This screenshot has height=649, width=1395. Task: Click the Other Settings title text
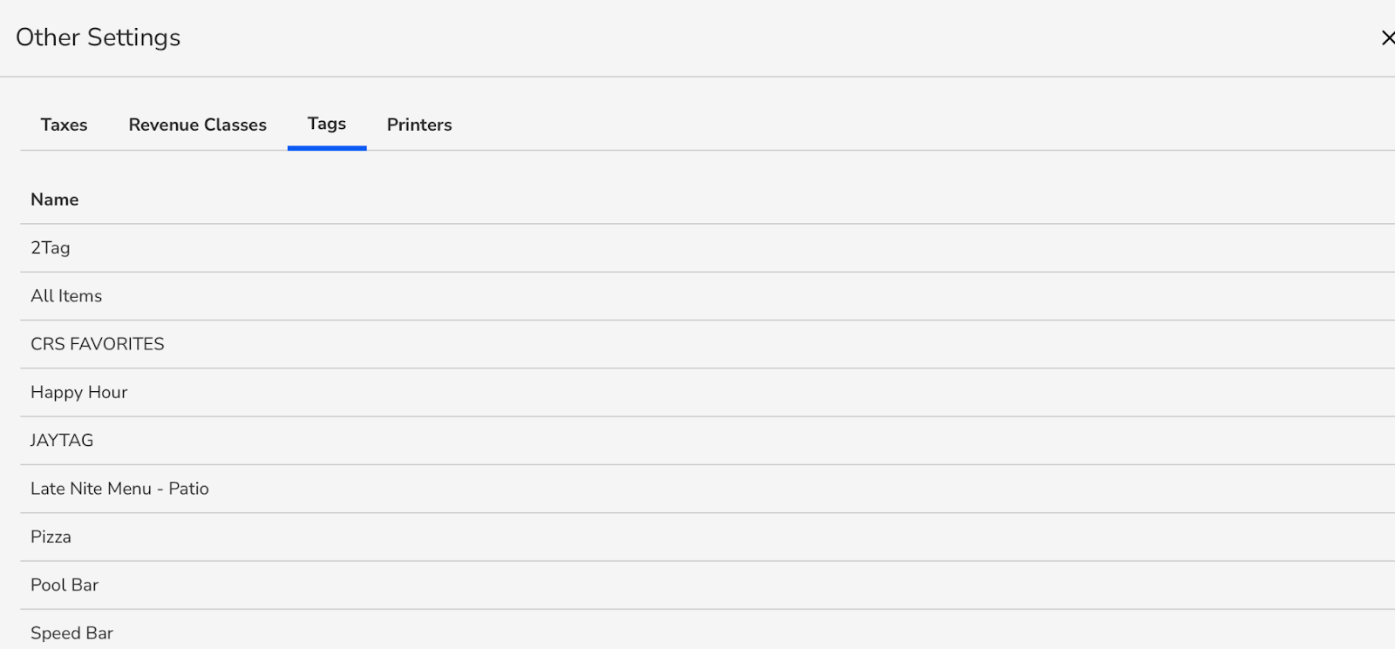click(x=98, y=37)
